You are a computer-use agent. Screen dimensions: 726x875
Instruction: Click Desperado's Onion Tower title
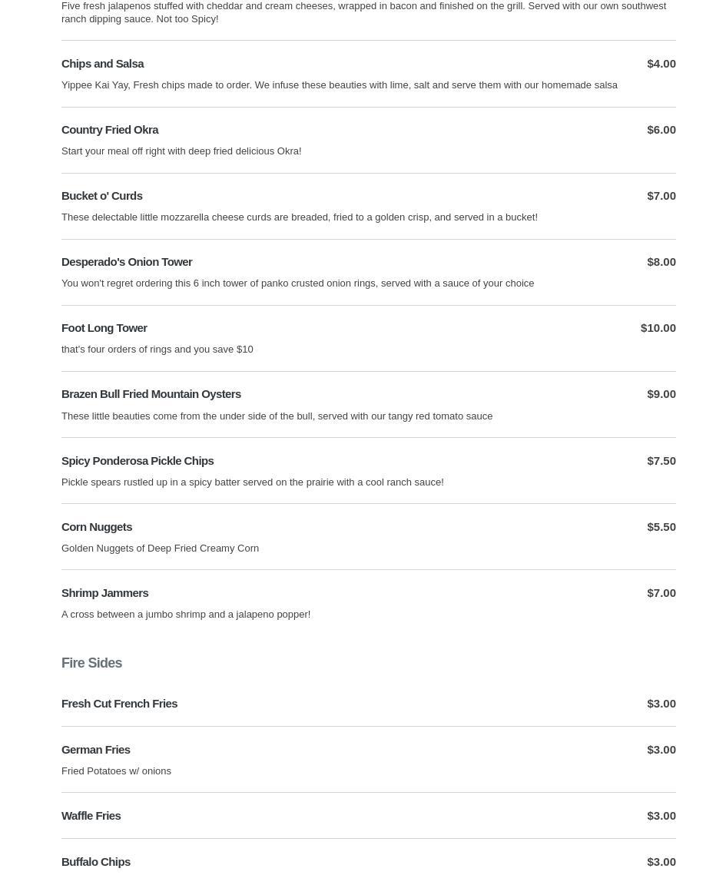pyautogui.click(x=127, y=262)
